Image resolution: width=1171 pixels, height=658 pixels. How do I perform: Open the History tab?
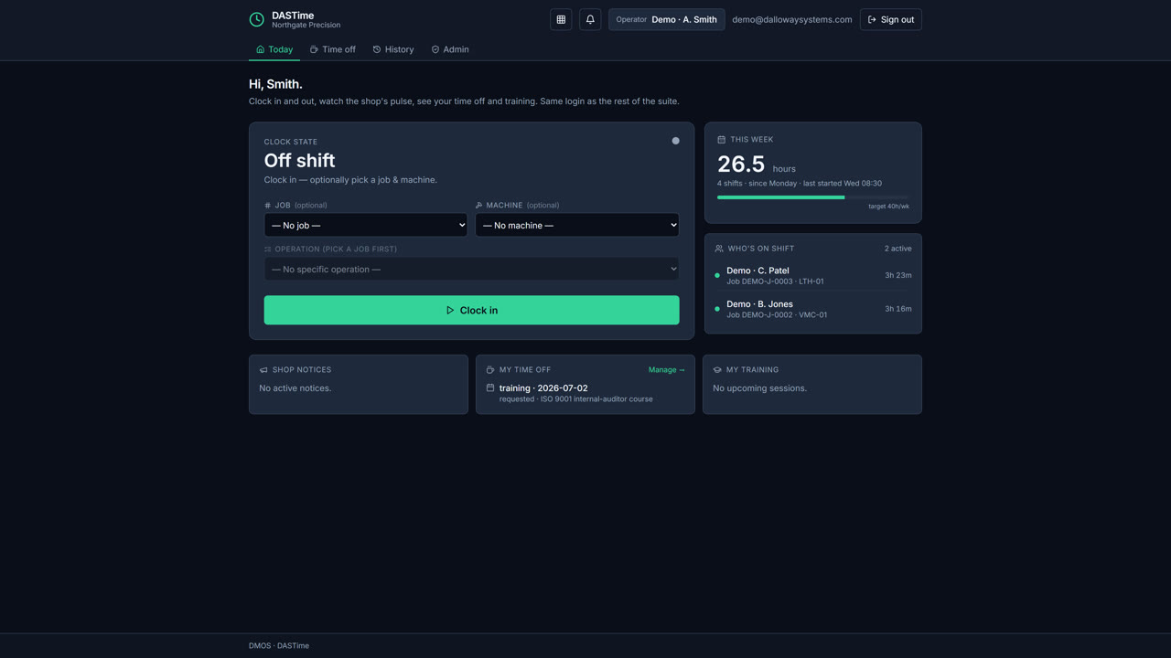tap(393, 49)
